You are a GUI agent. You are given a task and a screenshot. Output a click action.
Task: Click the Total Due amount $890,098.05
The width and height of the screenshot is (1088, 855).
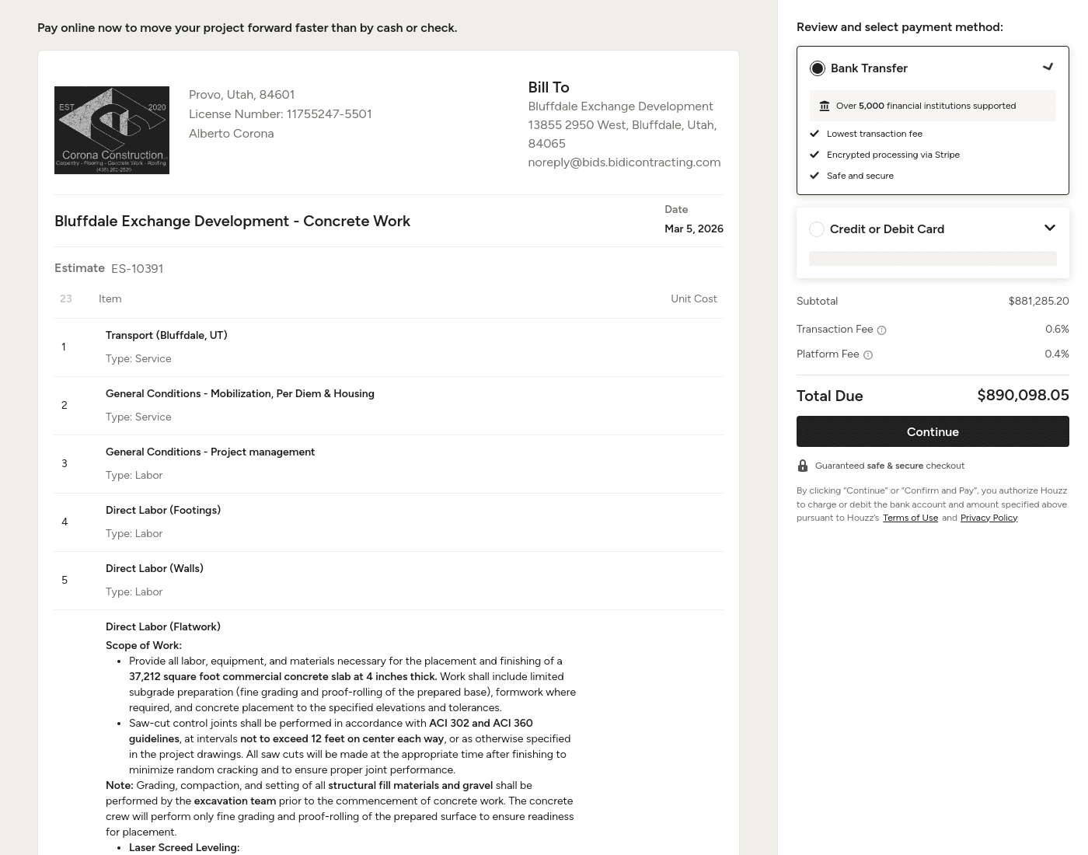(1023, 396)
